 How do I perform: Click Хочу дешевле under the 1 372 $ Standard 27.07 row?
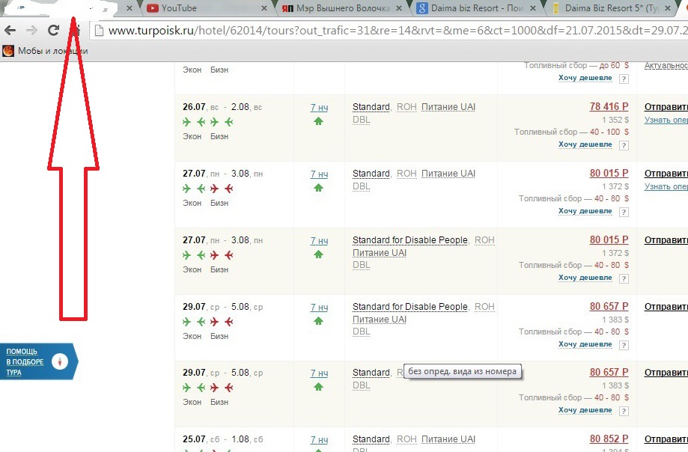tap(585, 211)
